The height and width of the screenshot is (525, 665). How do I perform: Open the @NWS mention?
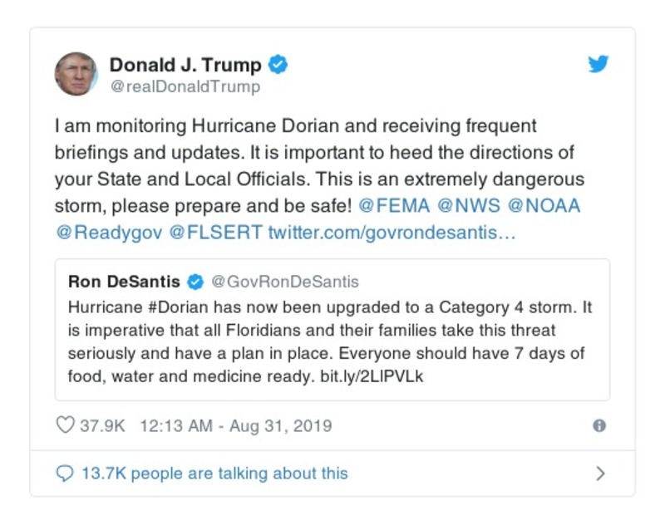tap(468, 206)
